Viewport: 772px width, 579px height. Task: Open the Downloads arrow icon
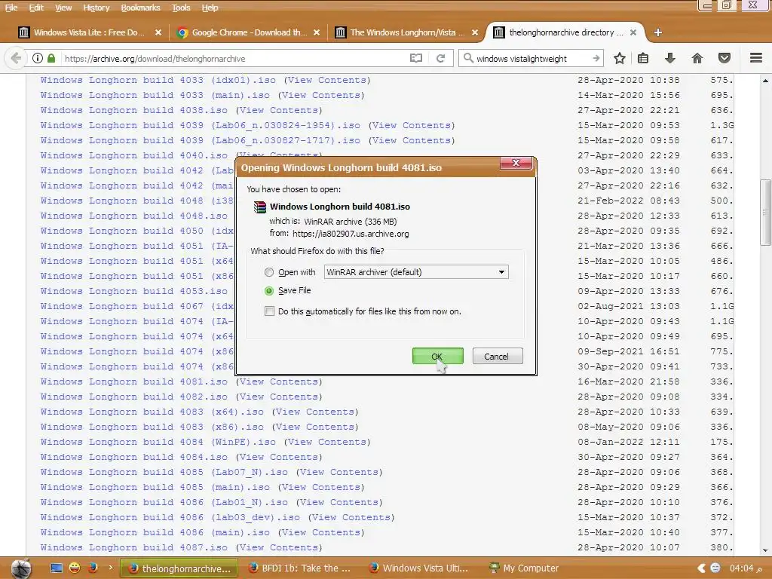tap(670, 58)
